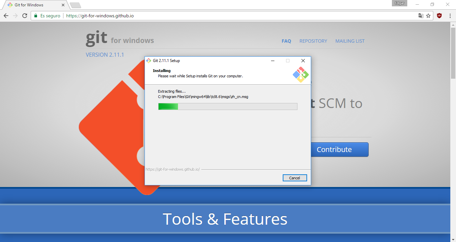Click the Es seguro security label
The image size is (456, 242).
click(50, 16)
